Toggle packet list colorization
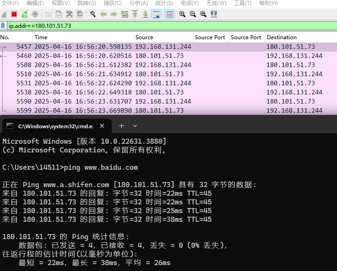Viewport: 337px width, 271px height. click(x=169, y=15)
